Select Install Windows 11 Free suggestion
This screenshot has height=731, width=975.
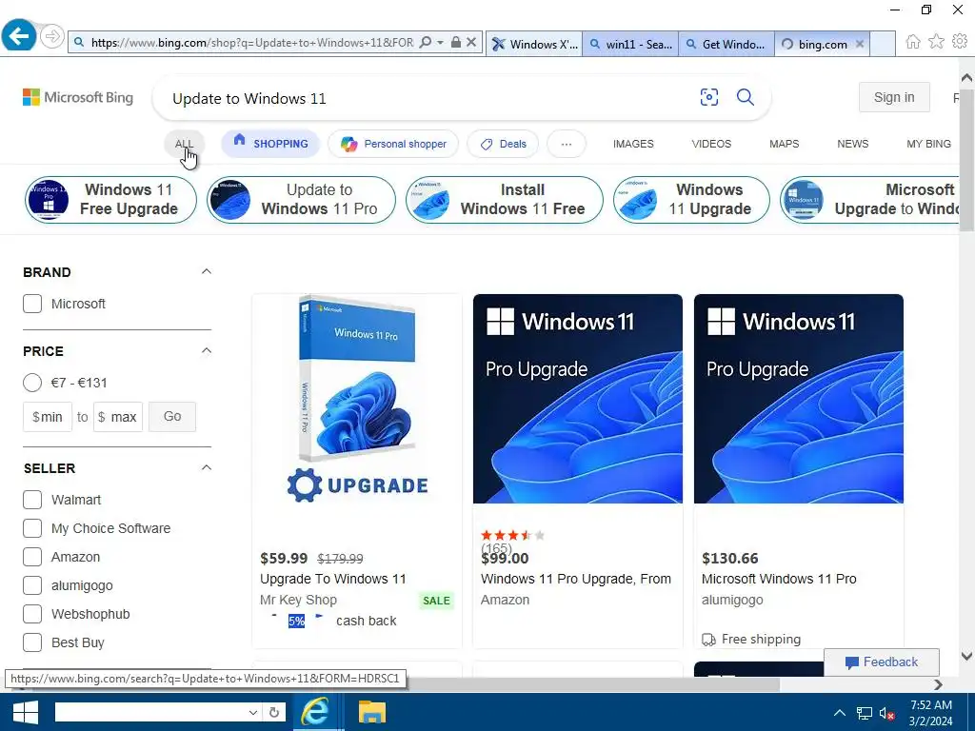click(505, 199)
